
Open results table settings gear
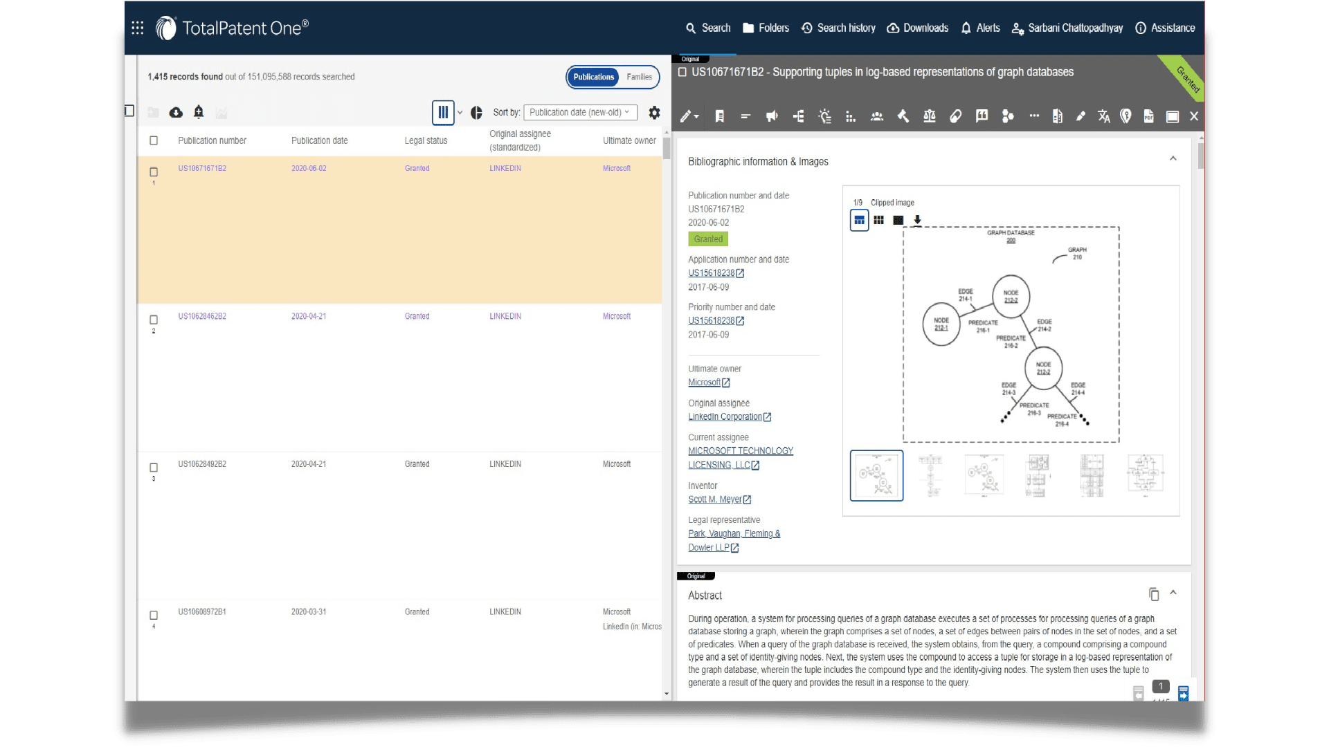(654, 112)
